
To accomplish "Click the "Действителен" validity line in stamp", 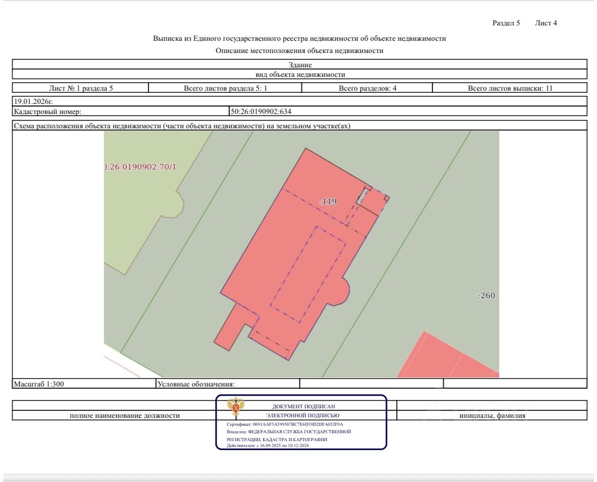I will (267, 445).
